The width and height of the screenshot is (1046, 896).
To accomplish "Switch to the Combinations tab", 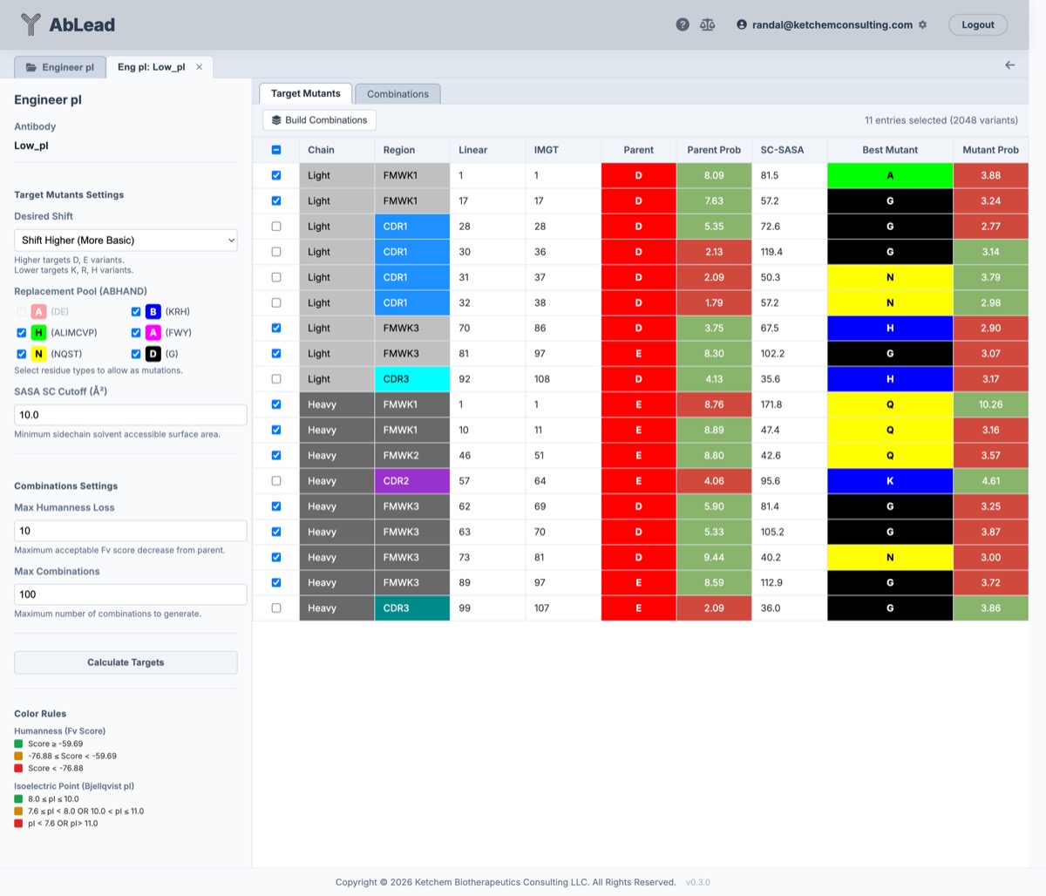I will 397,94.
